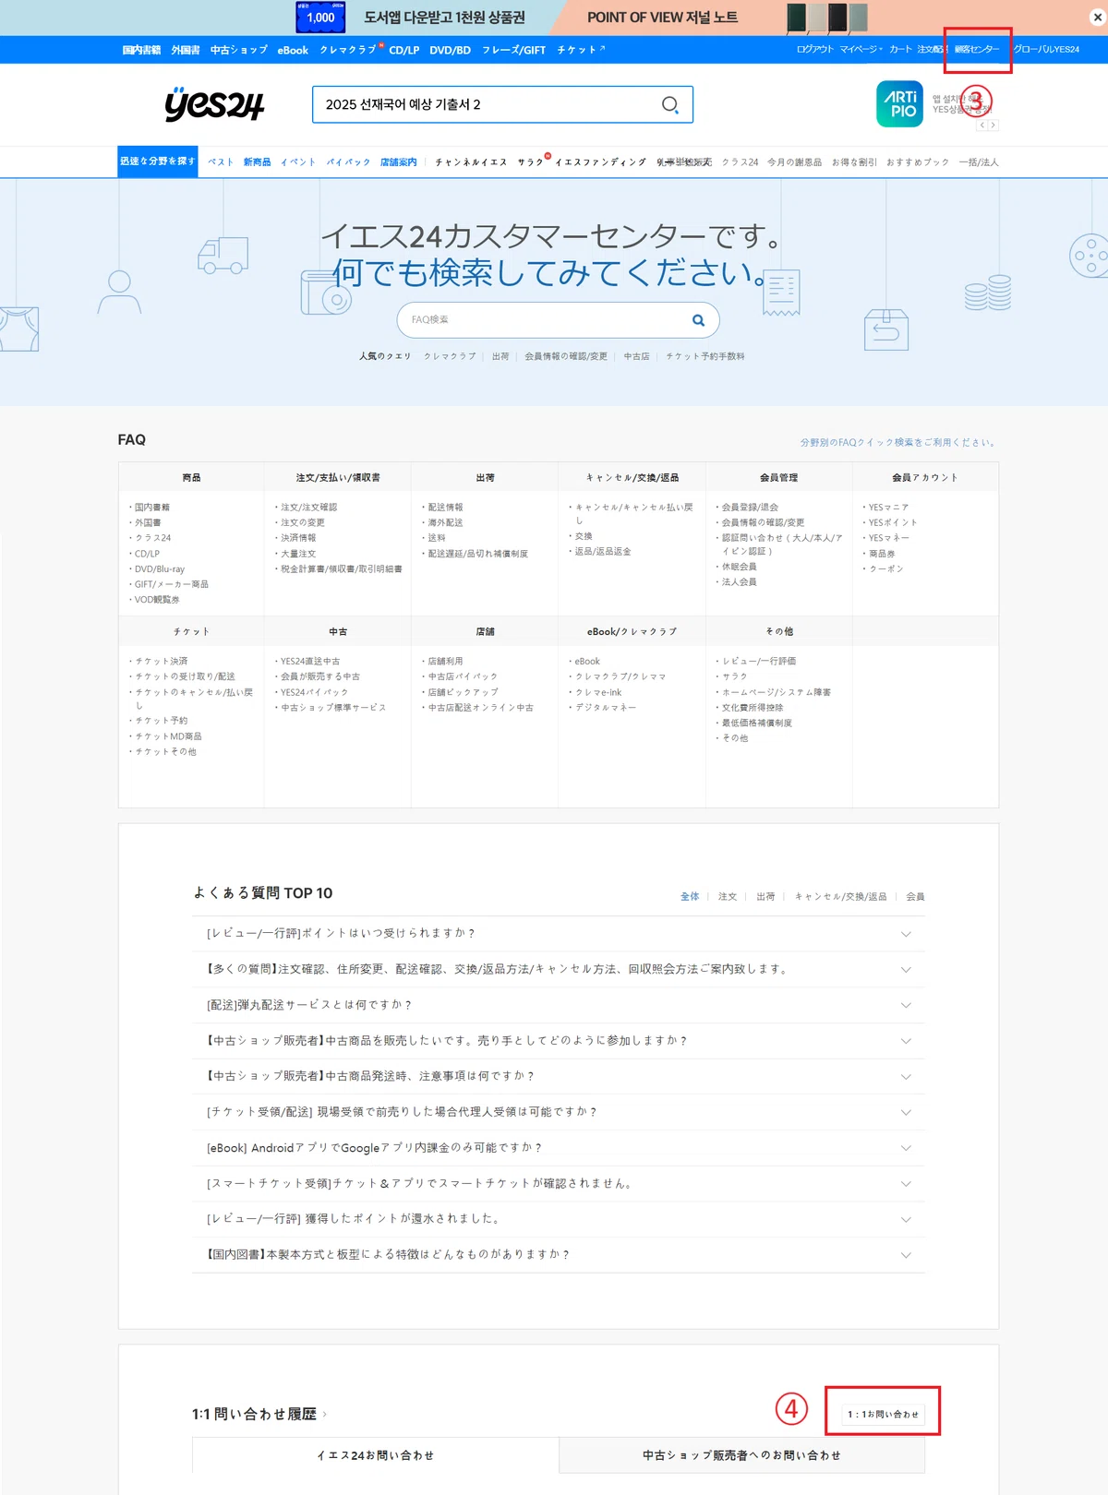Click the ログアウト link

(x=814, y=50)
